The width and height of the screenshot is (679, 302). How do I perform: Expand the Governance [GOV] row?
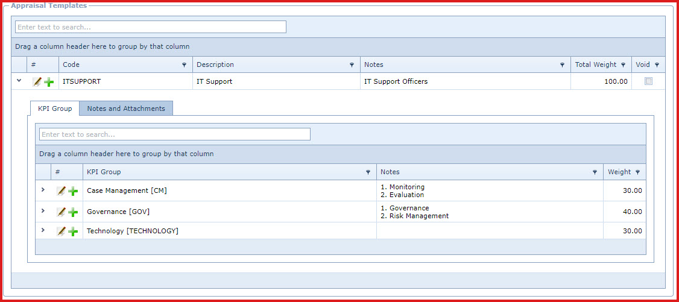pos(43,211)
